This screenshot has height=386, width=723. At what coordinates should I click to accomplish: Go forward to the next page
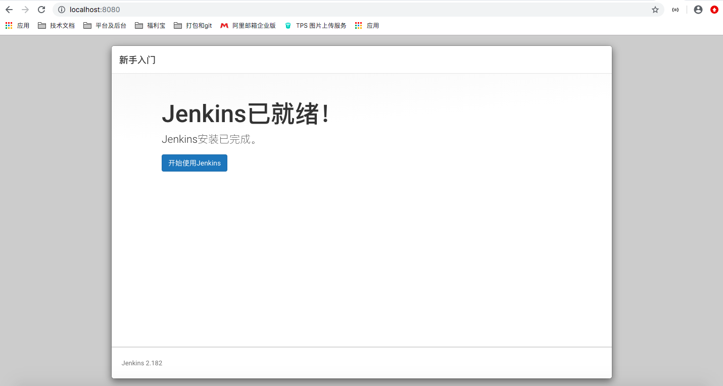click(x=25, y=10)
